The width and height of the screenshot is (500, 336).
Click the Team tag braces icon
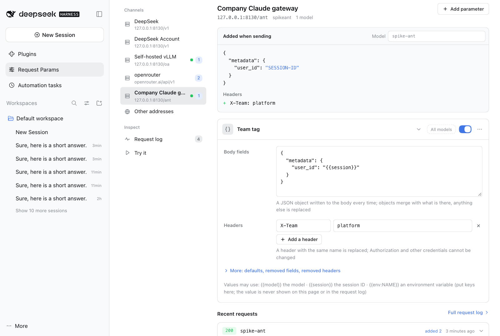point(228,129)
